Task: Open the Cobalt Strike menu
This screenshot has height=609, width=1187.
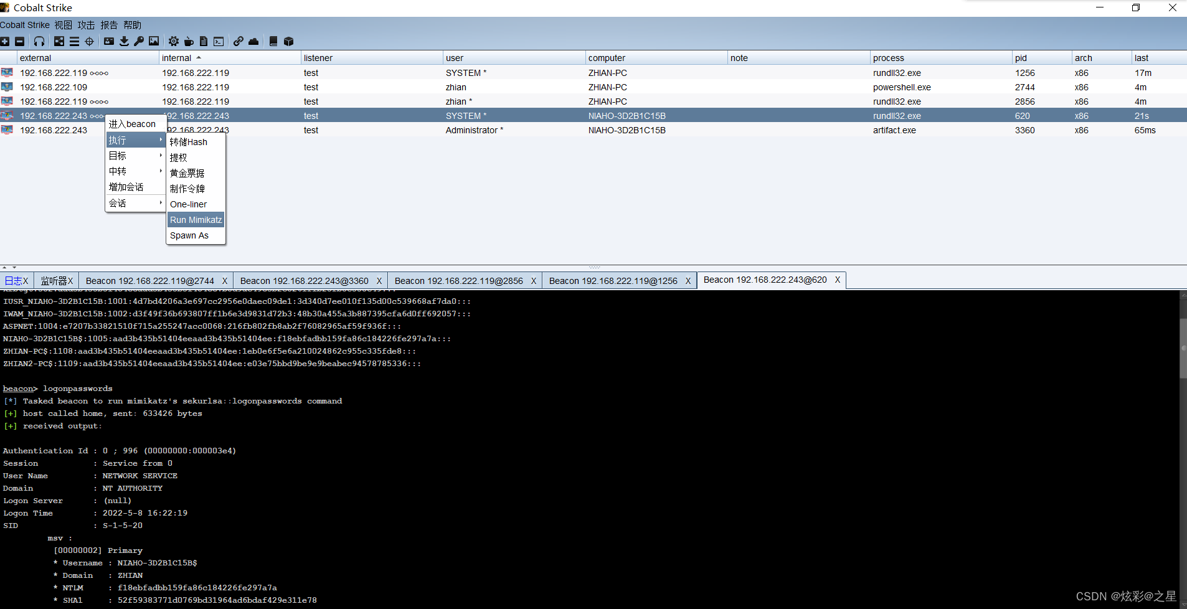Action: tap(25, 25)
